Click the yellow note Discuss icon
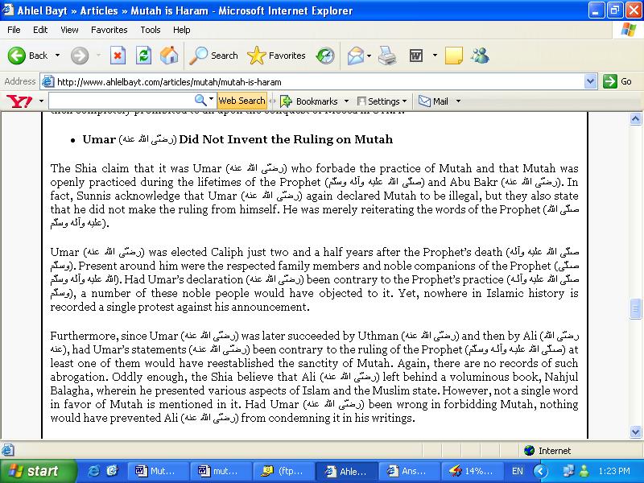Screen dimensions: 644x483 click(454, 56)
